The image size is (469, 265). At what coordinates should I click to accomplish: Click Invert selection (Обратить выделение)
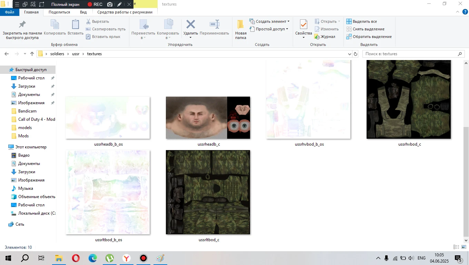(x=369, y=37)
